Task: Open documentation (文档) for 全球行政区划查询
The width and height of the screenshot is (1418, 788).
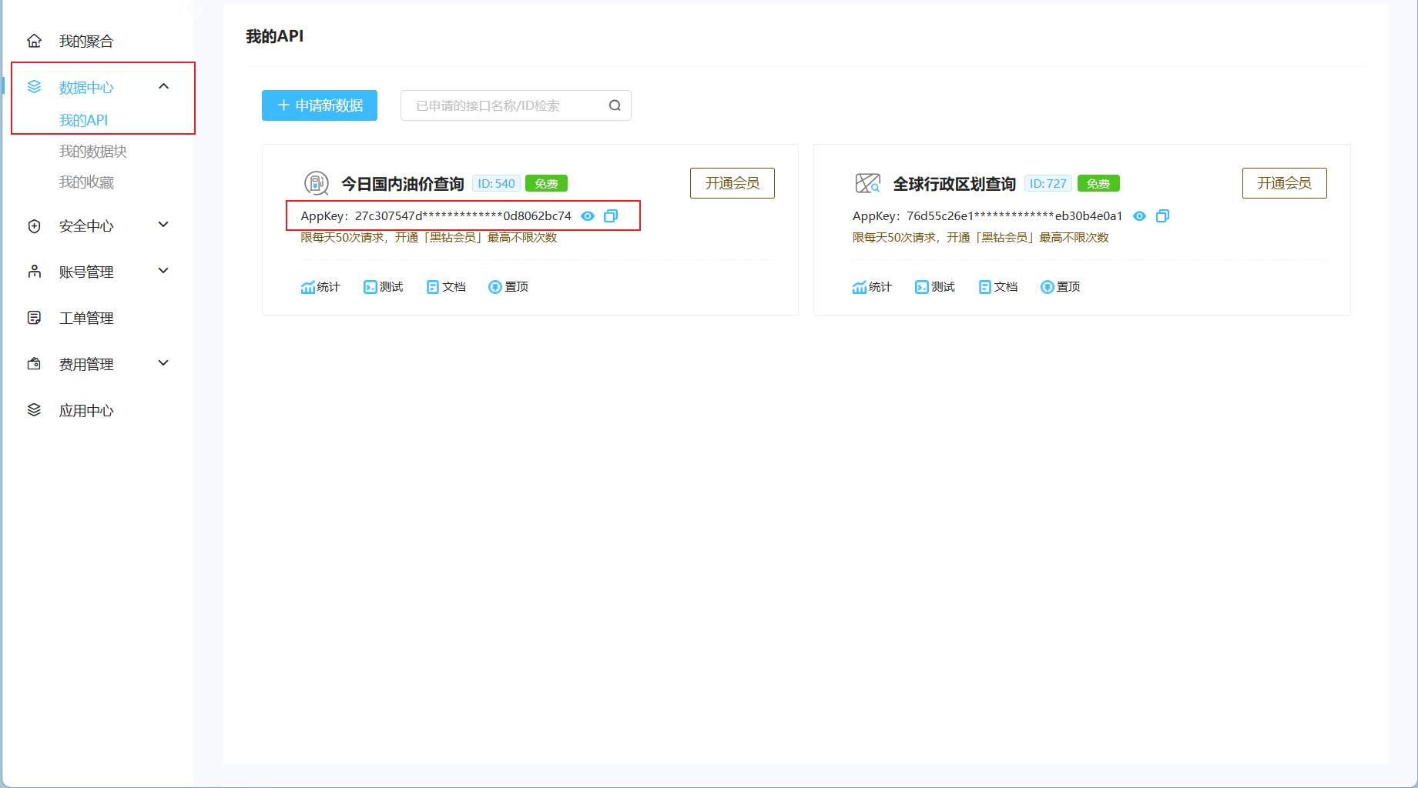Action: (x=998, y=286)
